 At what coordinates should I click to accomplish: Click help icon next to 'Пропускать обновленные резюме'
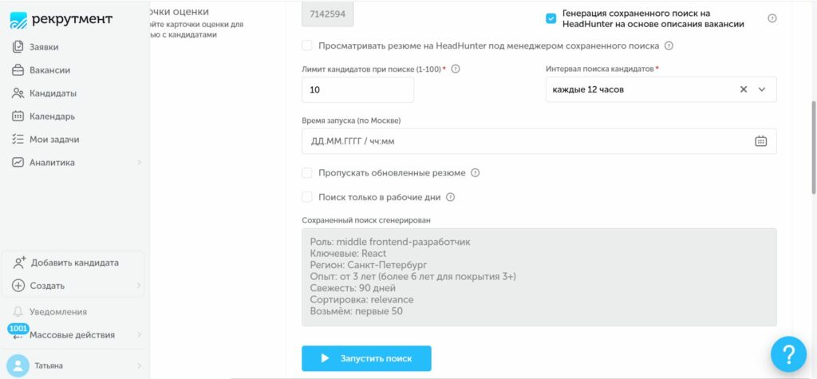(x=475, y=173)
